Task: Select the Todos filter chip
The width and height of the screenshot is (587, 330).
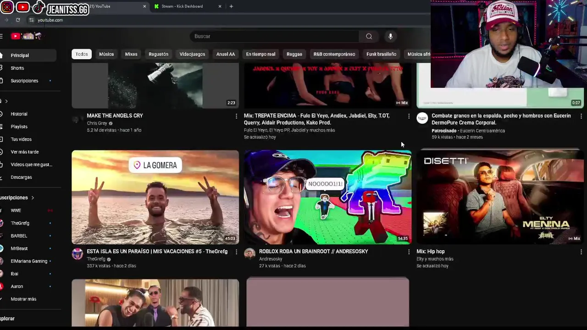Action: pyautogui.click(x=82, y=54)
